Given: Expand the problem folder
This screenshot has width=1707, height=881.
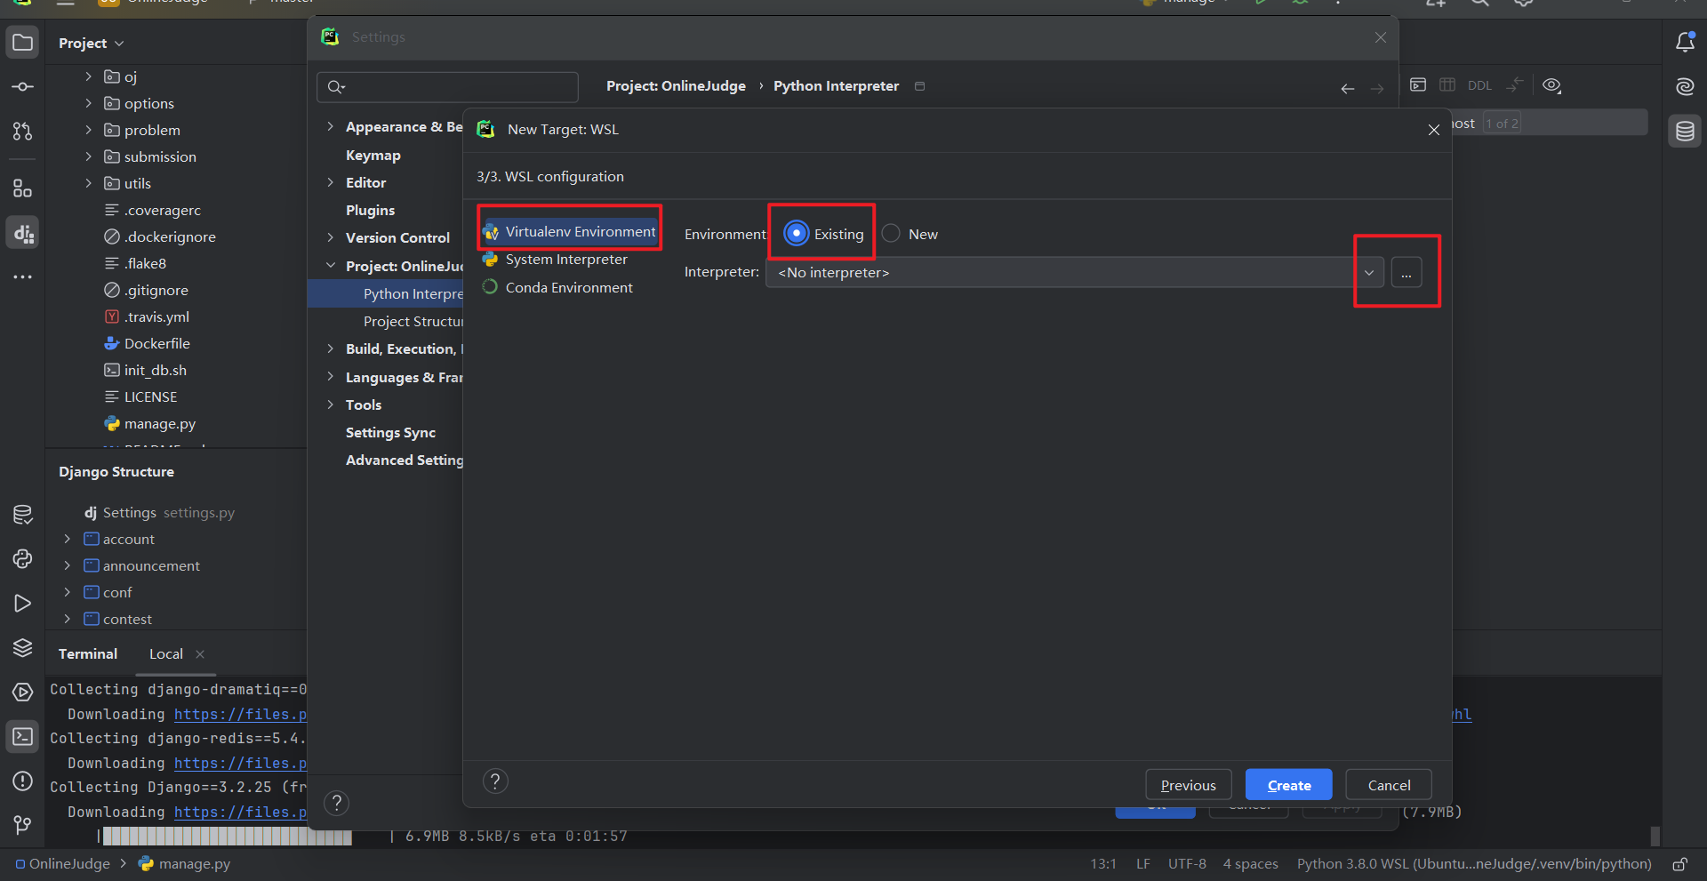Looking at the screenshot, I should click(x=88, y=130).
